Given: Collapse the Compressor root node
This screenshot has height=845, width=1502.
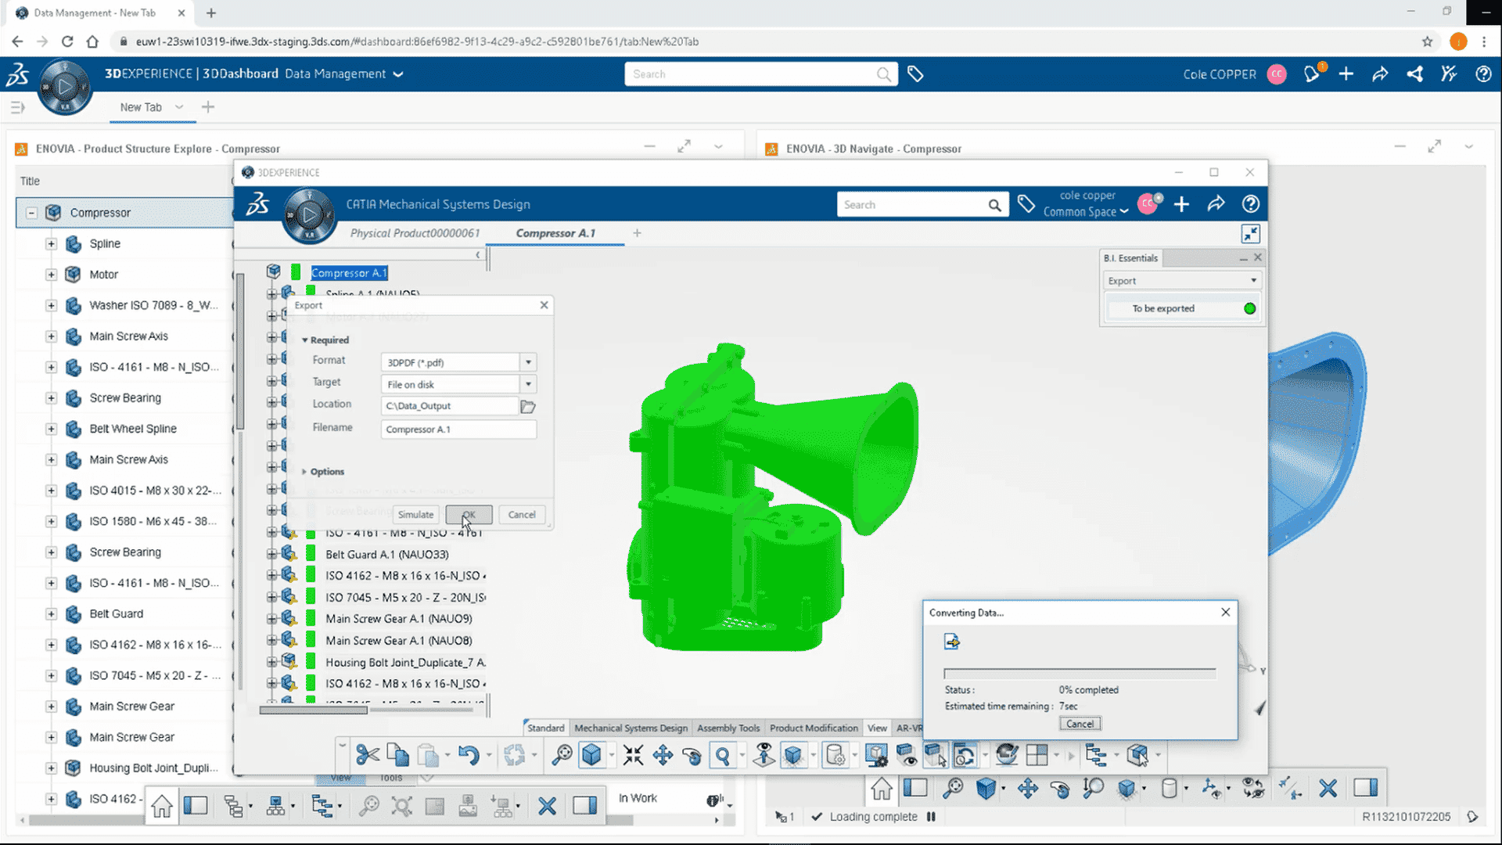Looking at the screenshot, I should [31, 213].
